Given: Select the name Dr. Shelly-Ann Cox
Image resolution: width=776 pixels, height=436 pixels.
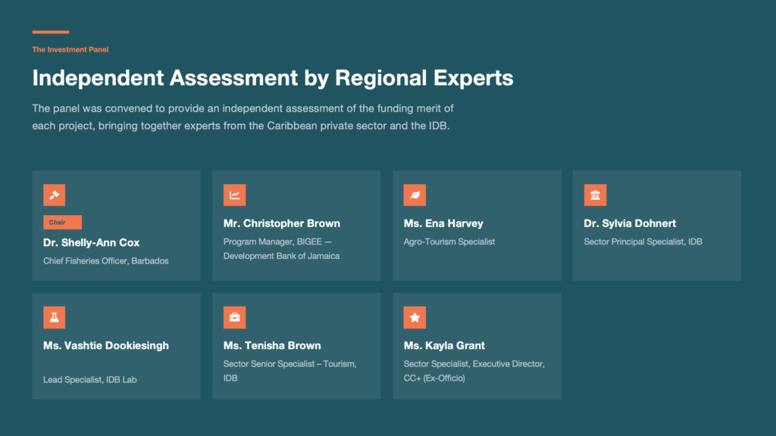Looking at the screenshot, I should click(91, 243).
